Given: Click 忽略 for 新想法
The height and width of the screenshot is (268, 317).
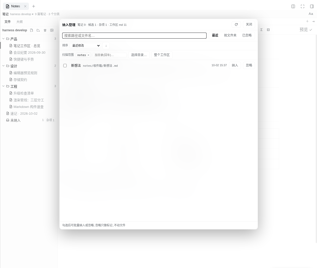Looking at the screenshot, I should click(249, 65).
